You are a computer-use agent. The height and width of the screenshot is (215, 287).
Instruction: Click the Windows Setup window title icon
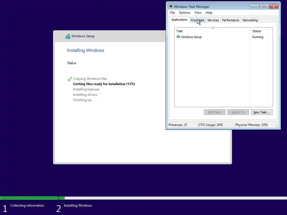click(68, 36)
